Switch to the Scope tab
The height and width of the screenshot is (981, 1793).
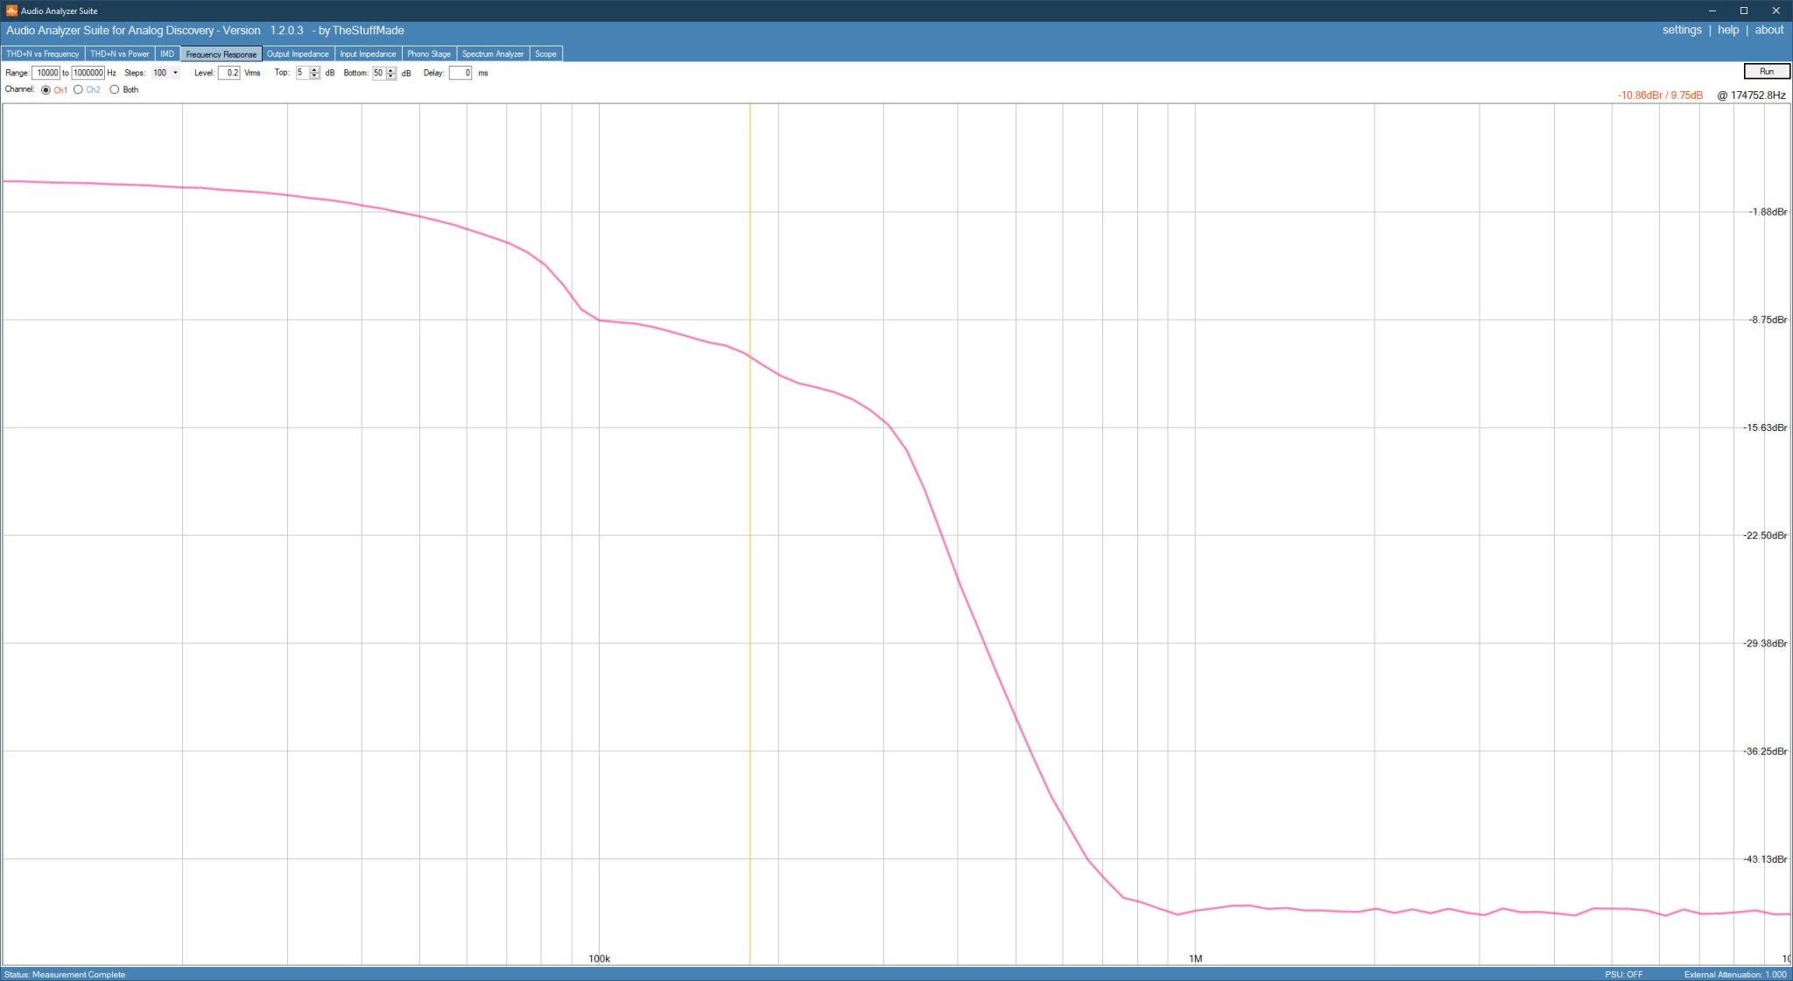tap(545, 54)
